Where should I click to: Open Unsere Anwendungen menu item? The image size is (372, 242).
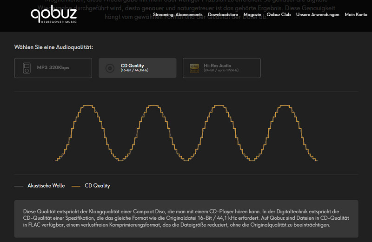click(318, 15)
